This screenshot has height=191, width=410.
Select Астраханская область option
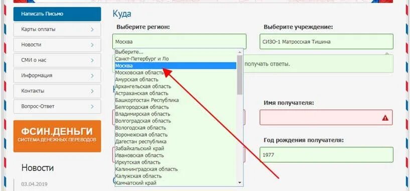pyautogui.click(x=176, y=93)
